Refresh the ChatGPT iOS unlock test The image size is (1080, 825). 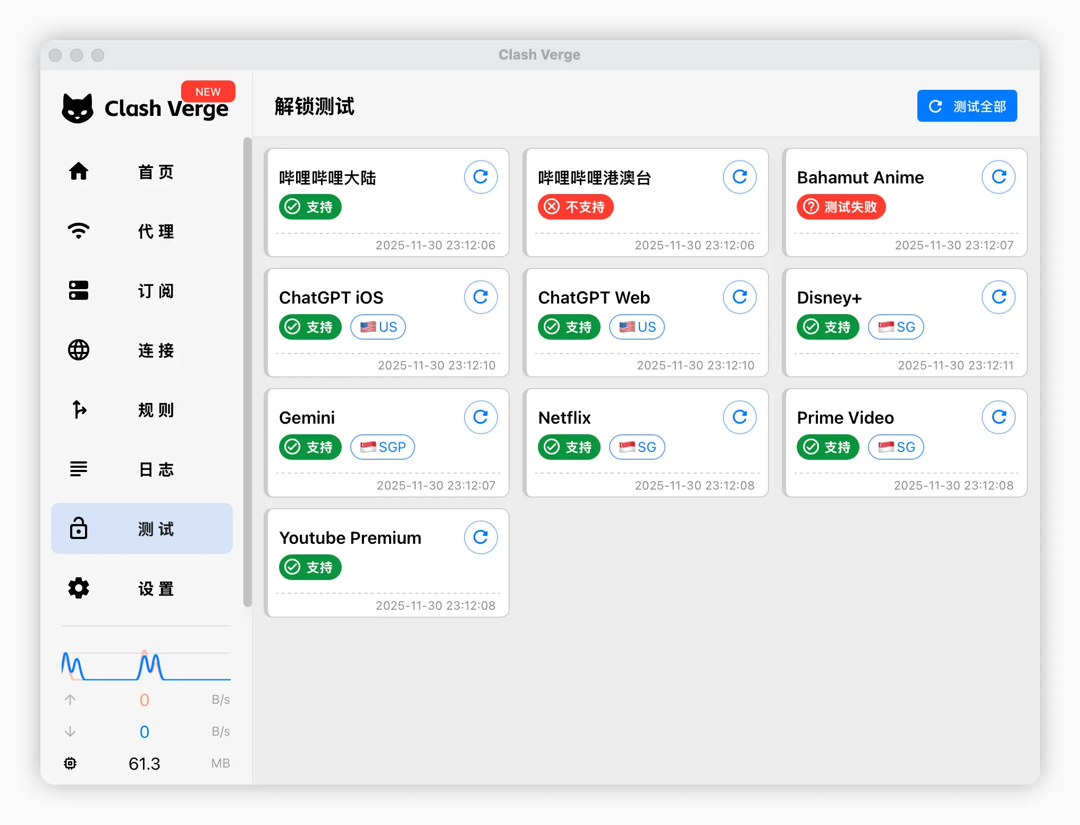click(x=481, y=297)
